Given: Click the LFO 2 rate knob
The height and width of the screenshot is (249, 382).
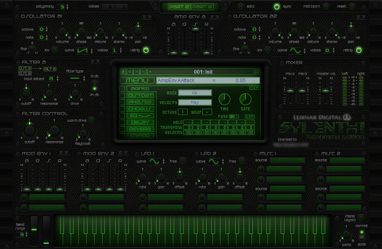Looking at the screenshot, I should coord(202,177).
